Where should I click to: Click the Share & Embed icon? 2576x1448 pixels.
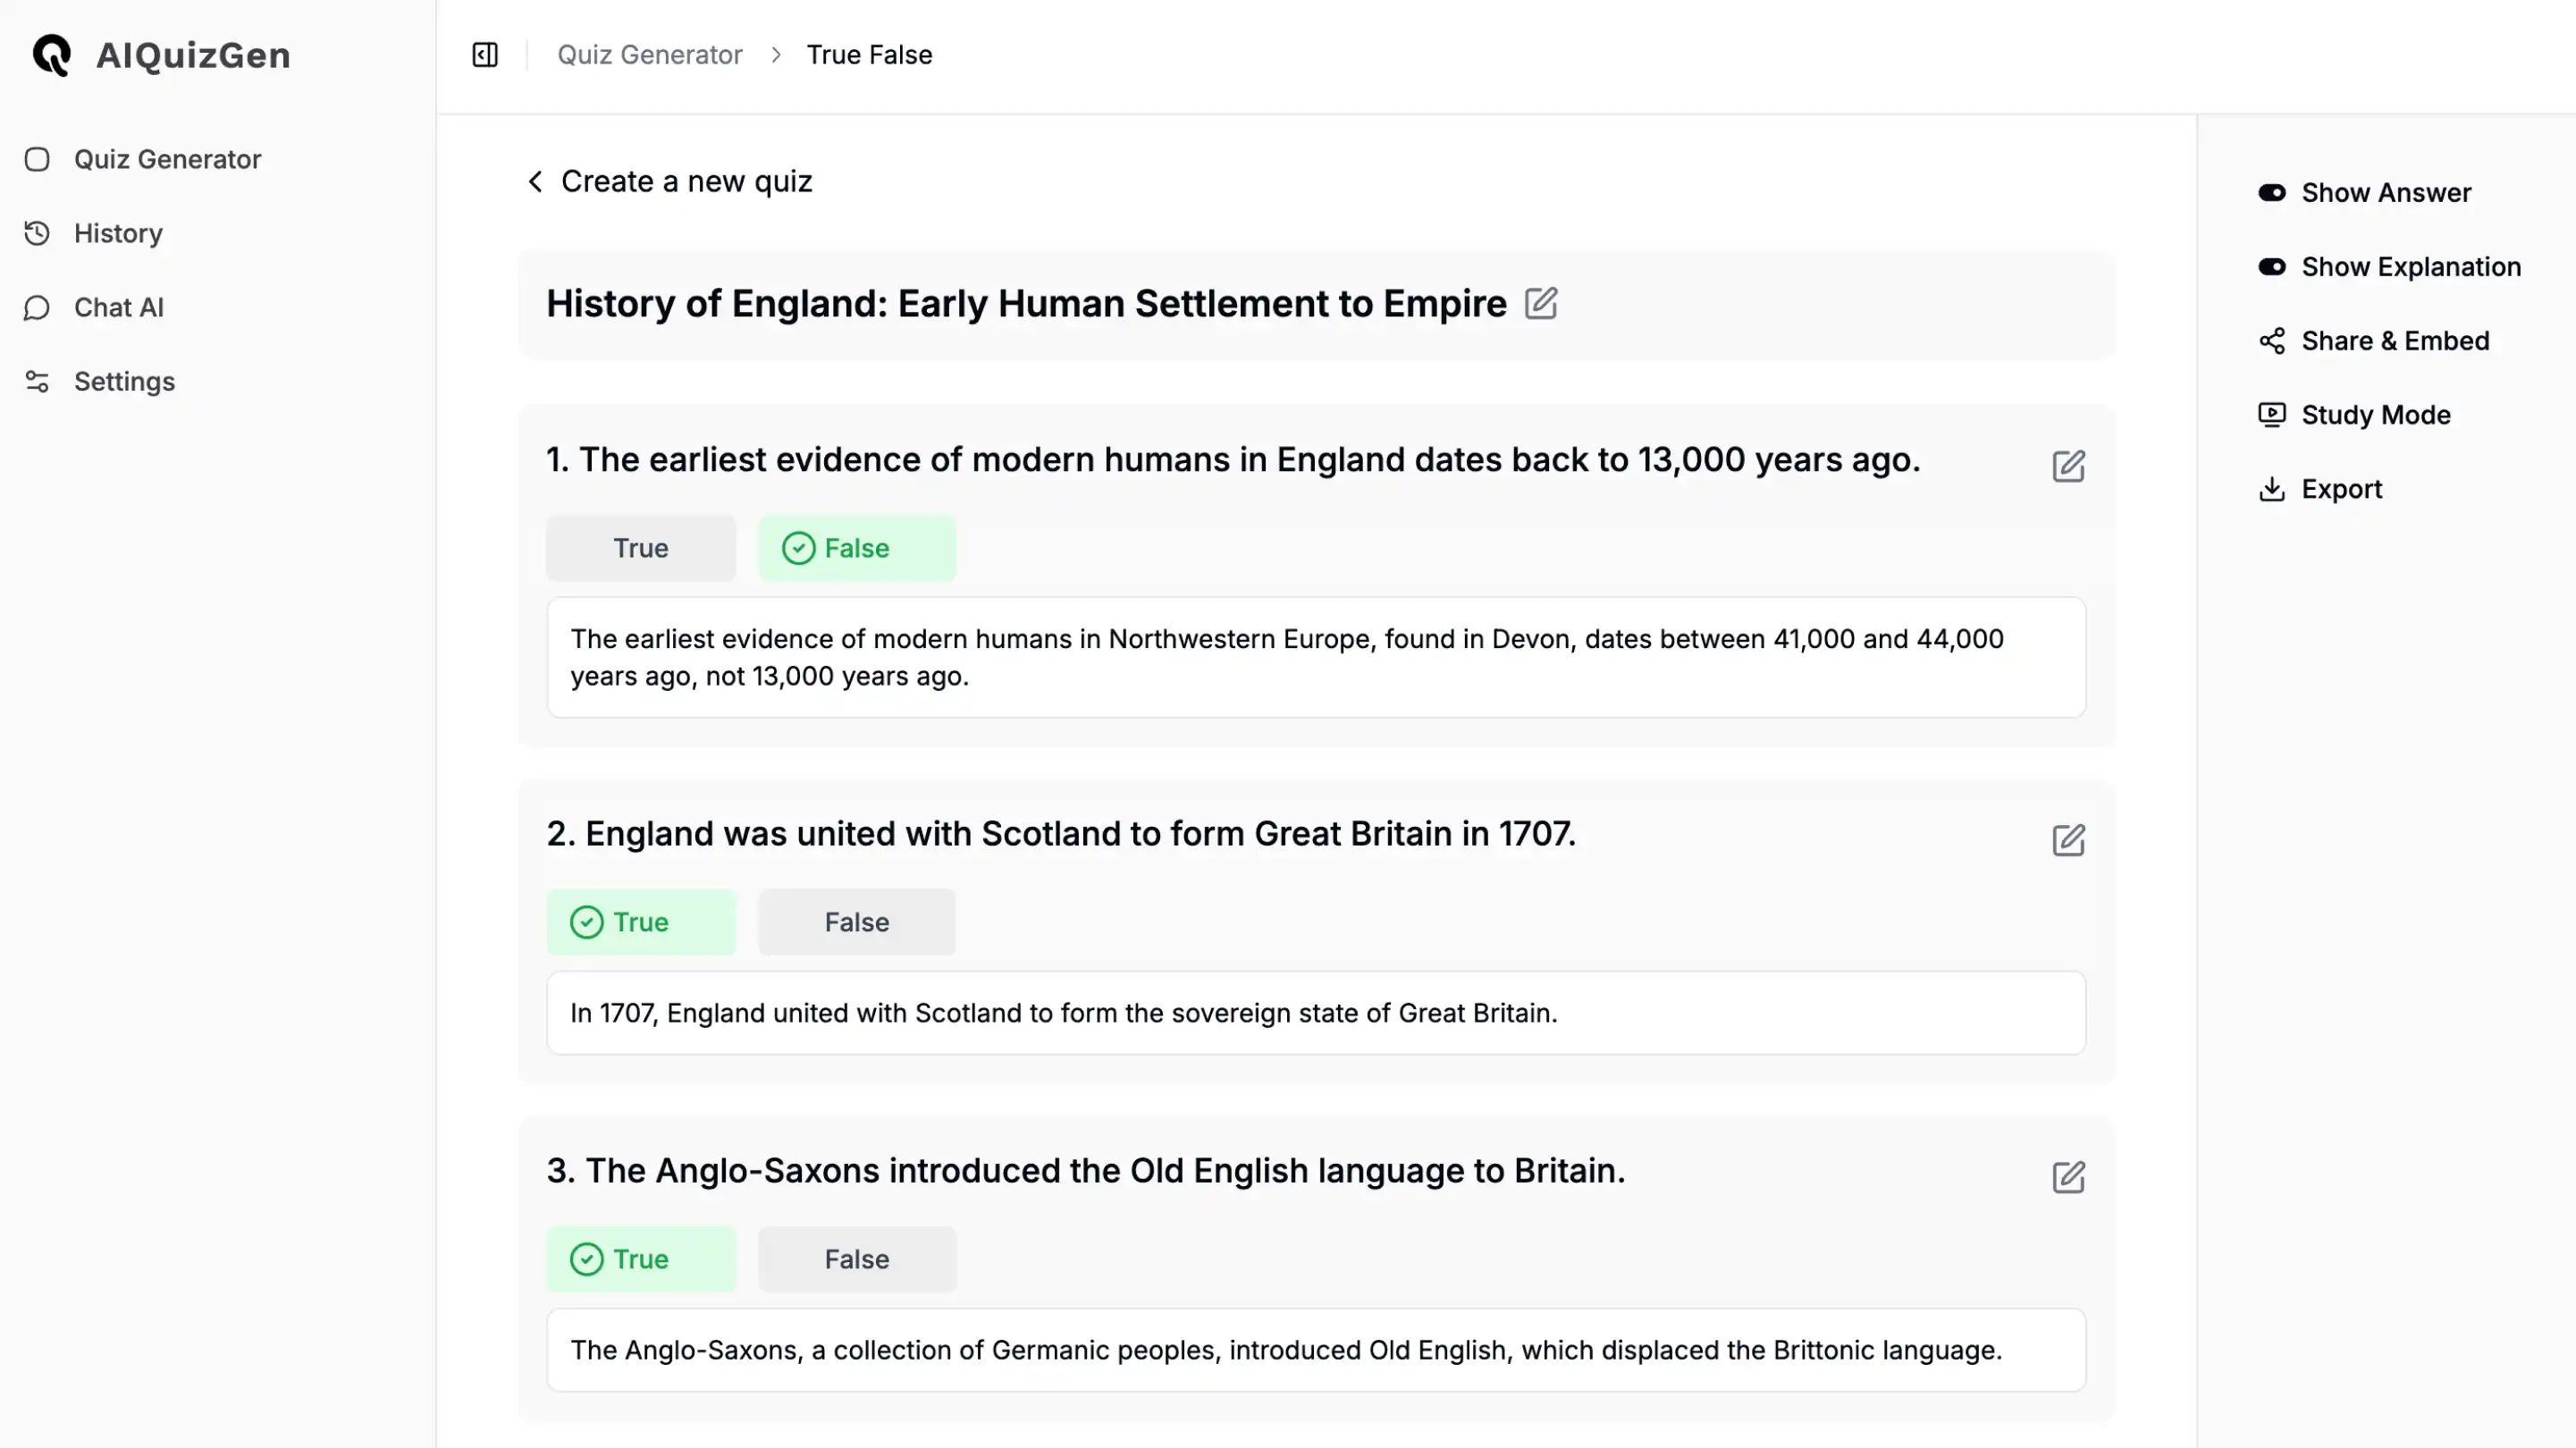[2270, 340]
